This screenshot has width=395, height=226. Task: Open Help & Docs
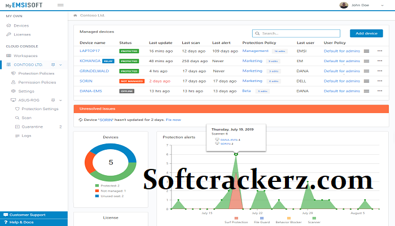[x=34, y=222]
